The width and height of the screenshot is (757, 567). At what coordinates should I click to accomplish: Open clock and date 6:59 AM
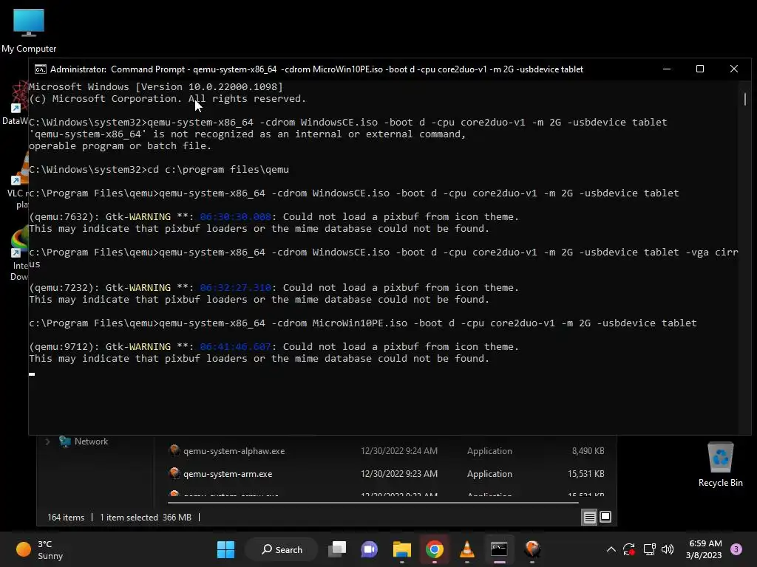[704, 549]
